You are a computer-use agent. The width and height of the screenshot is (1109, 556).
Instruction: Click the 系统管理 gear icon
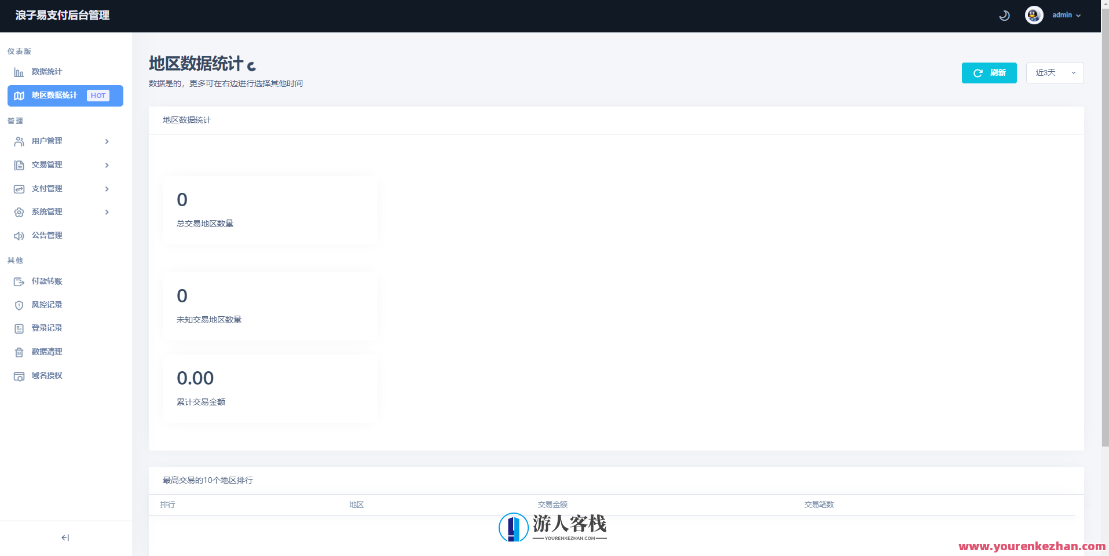19,213
